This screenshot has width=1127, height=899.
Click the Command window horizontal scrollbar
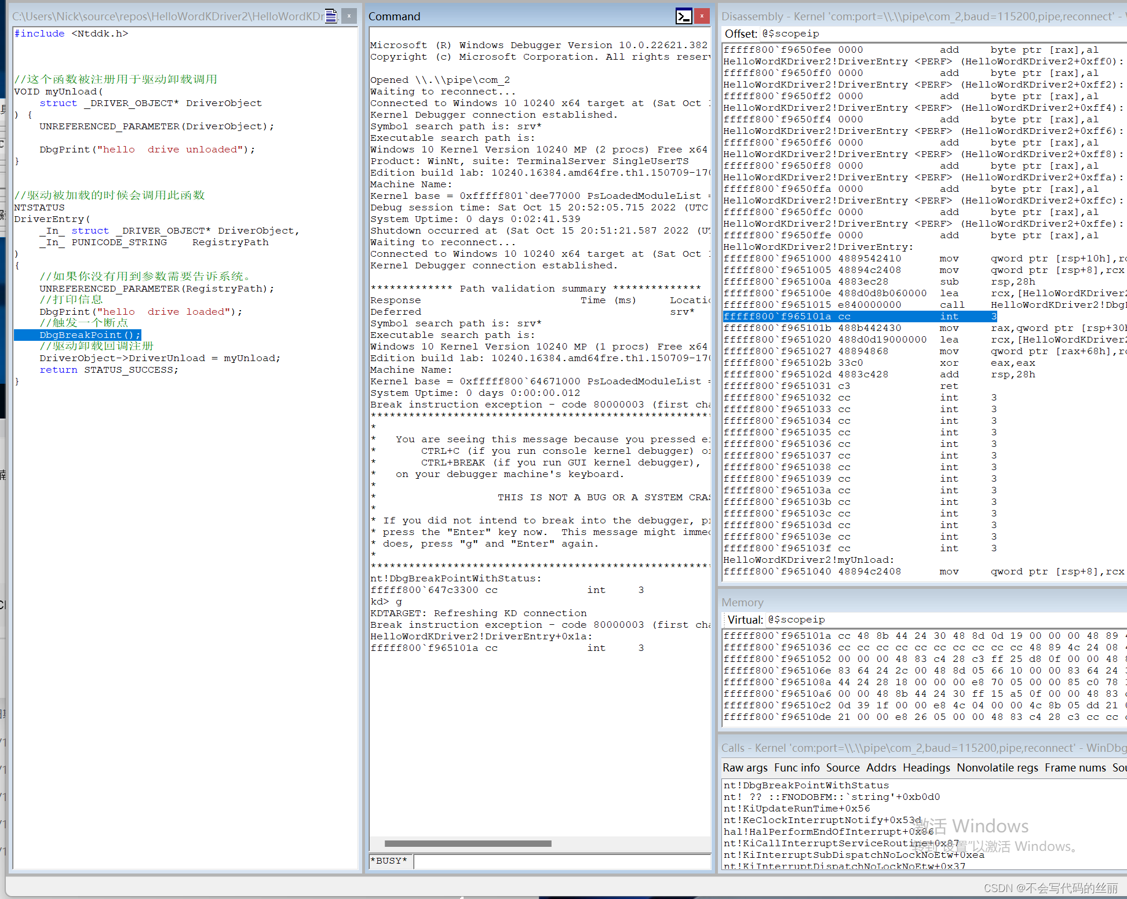[x=468, y=843]
